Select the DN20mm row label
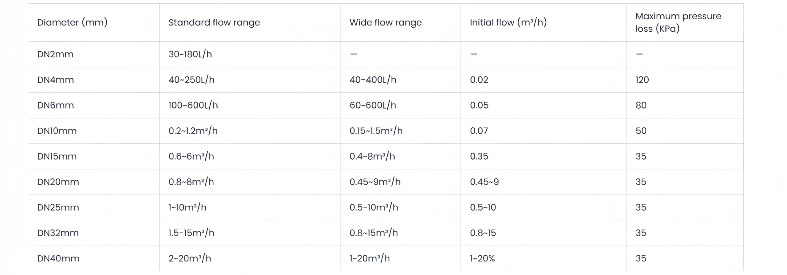The image size is (787, 275). [58, 182]
